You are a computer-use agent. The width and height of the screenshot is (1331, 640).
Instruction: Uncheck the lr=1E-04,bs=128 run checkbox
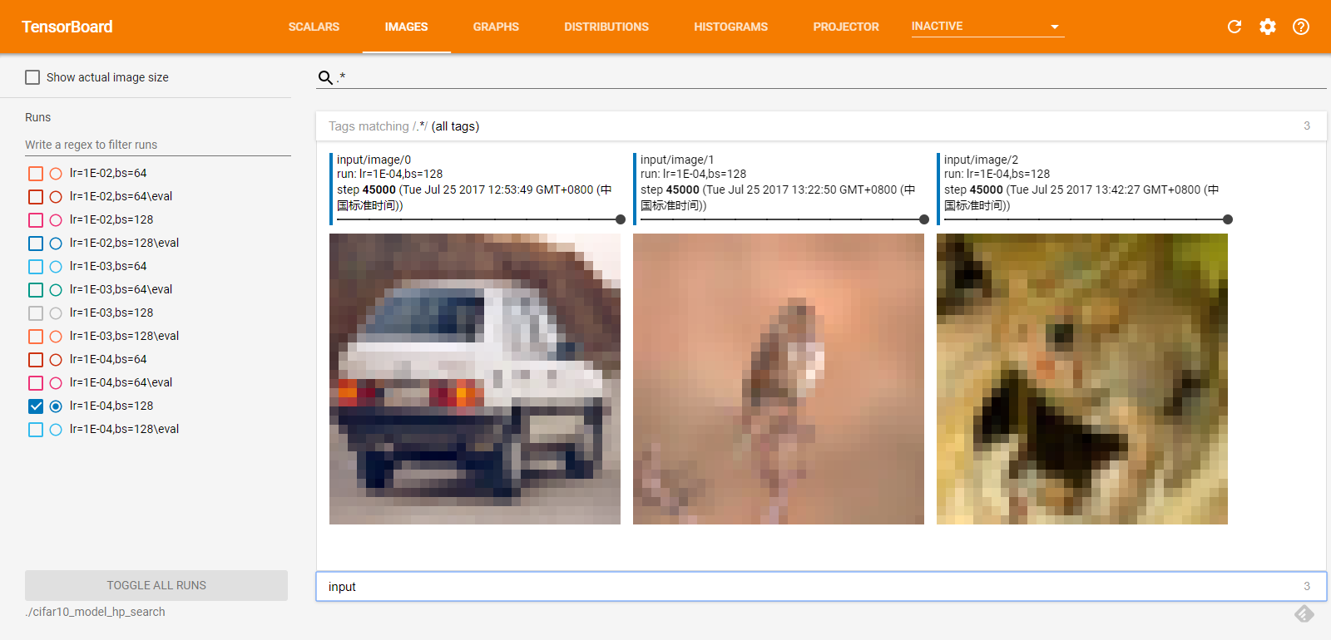click(36, 406)
